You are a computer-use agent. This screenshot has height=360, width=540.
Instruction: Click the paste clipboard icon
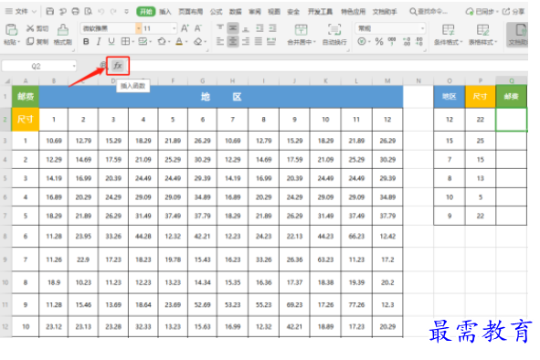(11, 30)
